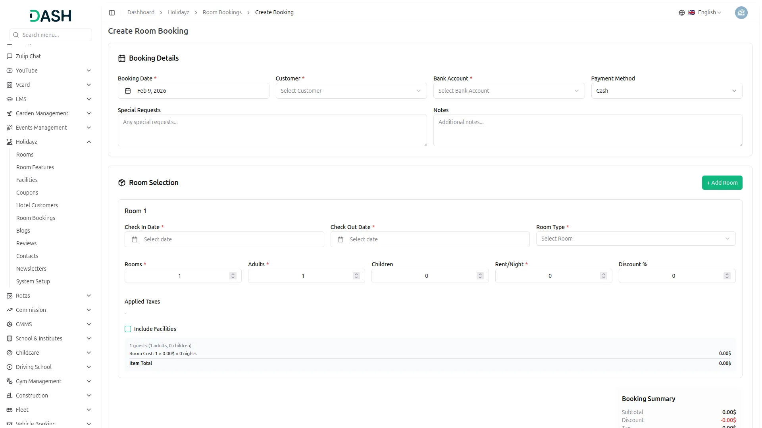Viewport: 762px width, 428px height.
Task: Go to Room Bookings breadcrumb link
Action: point(222,12)
